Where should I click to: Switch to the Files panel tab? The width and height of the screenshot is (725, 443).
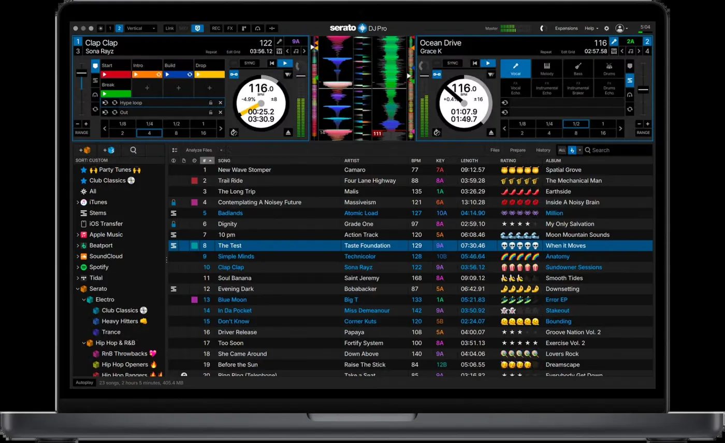(x=495, y=150)
